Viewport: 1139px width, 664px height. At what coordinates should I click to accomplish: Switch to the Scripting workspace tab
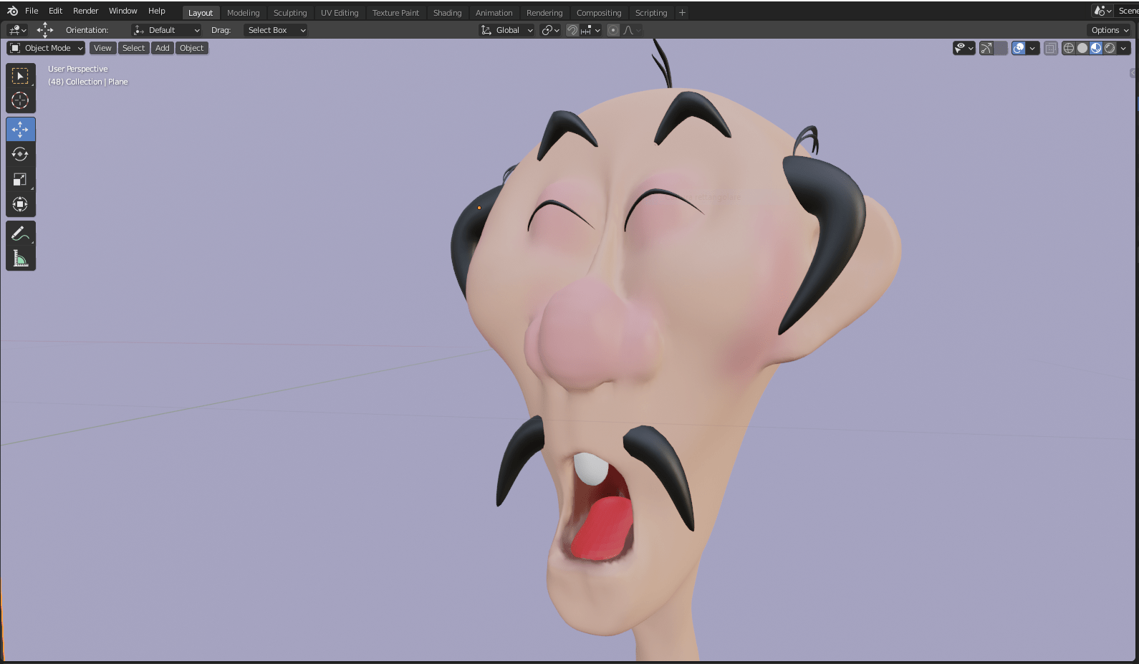(x=650, y=13)
